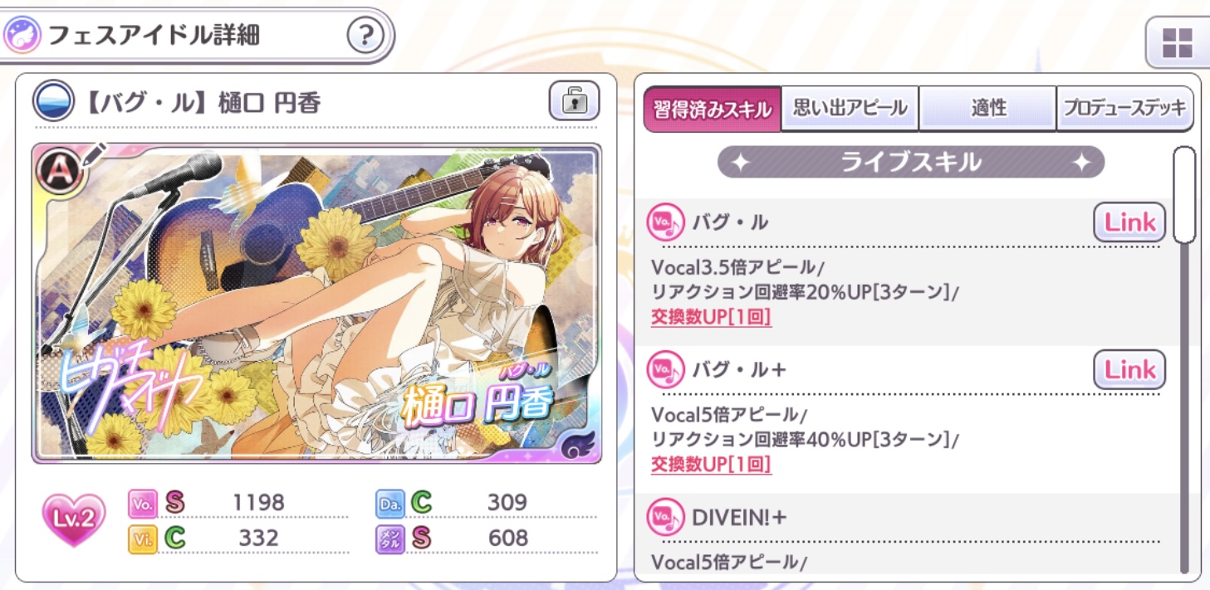1210x590 pixels.
Task: Click the Mental stat メンタル icon
Action: [x=390, y=539]
